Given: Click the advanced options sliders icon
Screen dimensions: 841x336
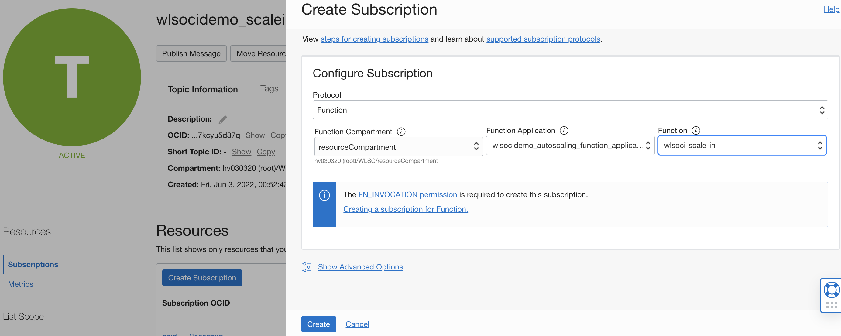Looking at the screenshot, I should point(306,267).
